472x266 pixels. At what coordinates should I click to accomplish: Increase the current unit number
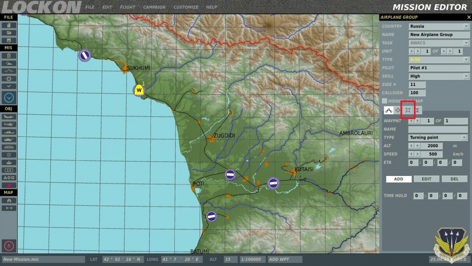pyautogui.click(x=417, y=51)
